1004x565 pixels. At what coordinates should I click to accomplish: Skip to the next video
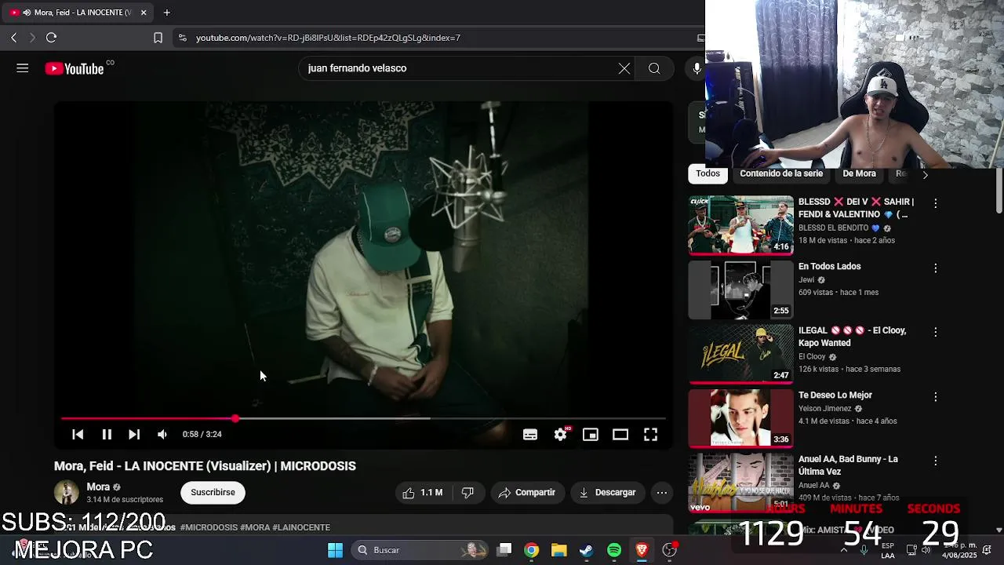coord(134,434)
